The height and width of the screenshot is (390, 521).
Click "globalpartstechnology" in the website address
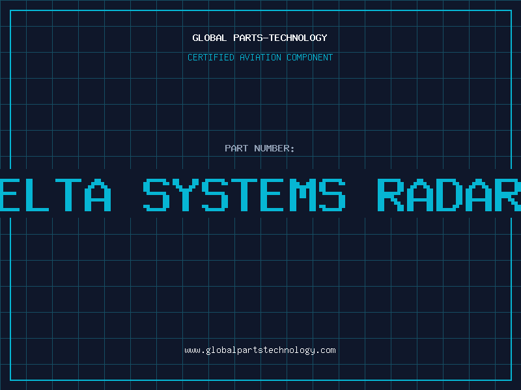click(x=260, y=350)
